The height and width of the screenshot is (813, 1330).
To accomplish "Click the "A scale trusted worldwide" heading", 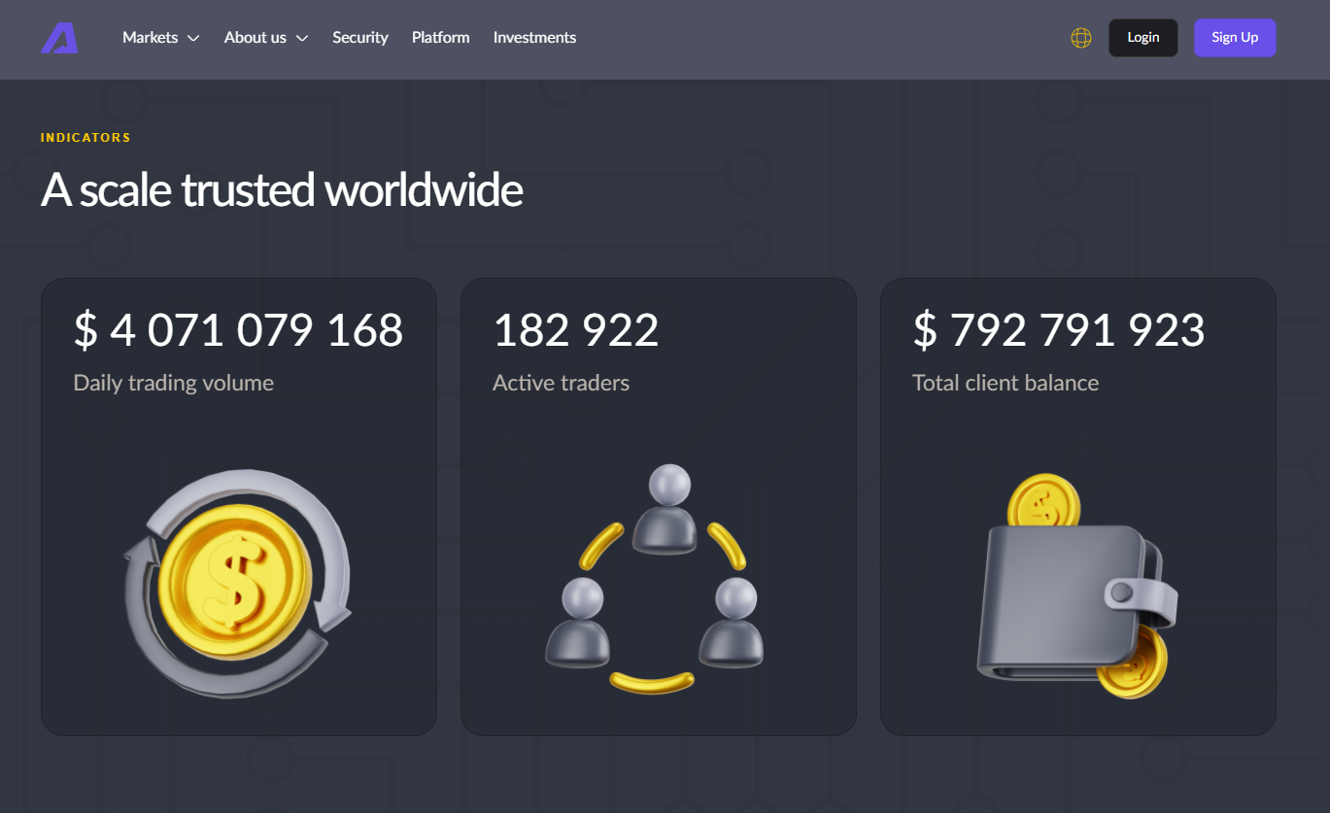I will (x=282, y=190).
